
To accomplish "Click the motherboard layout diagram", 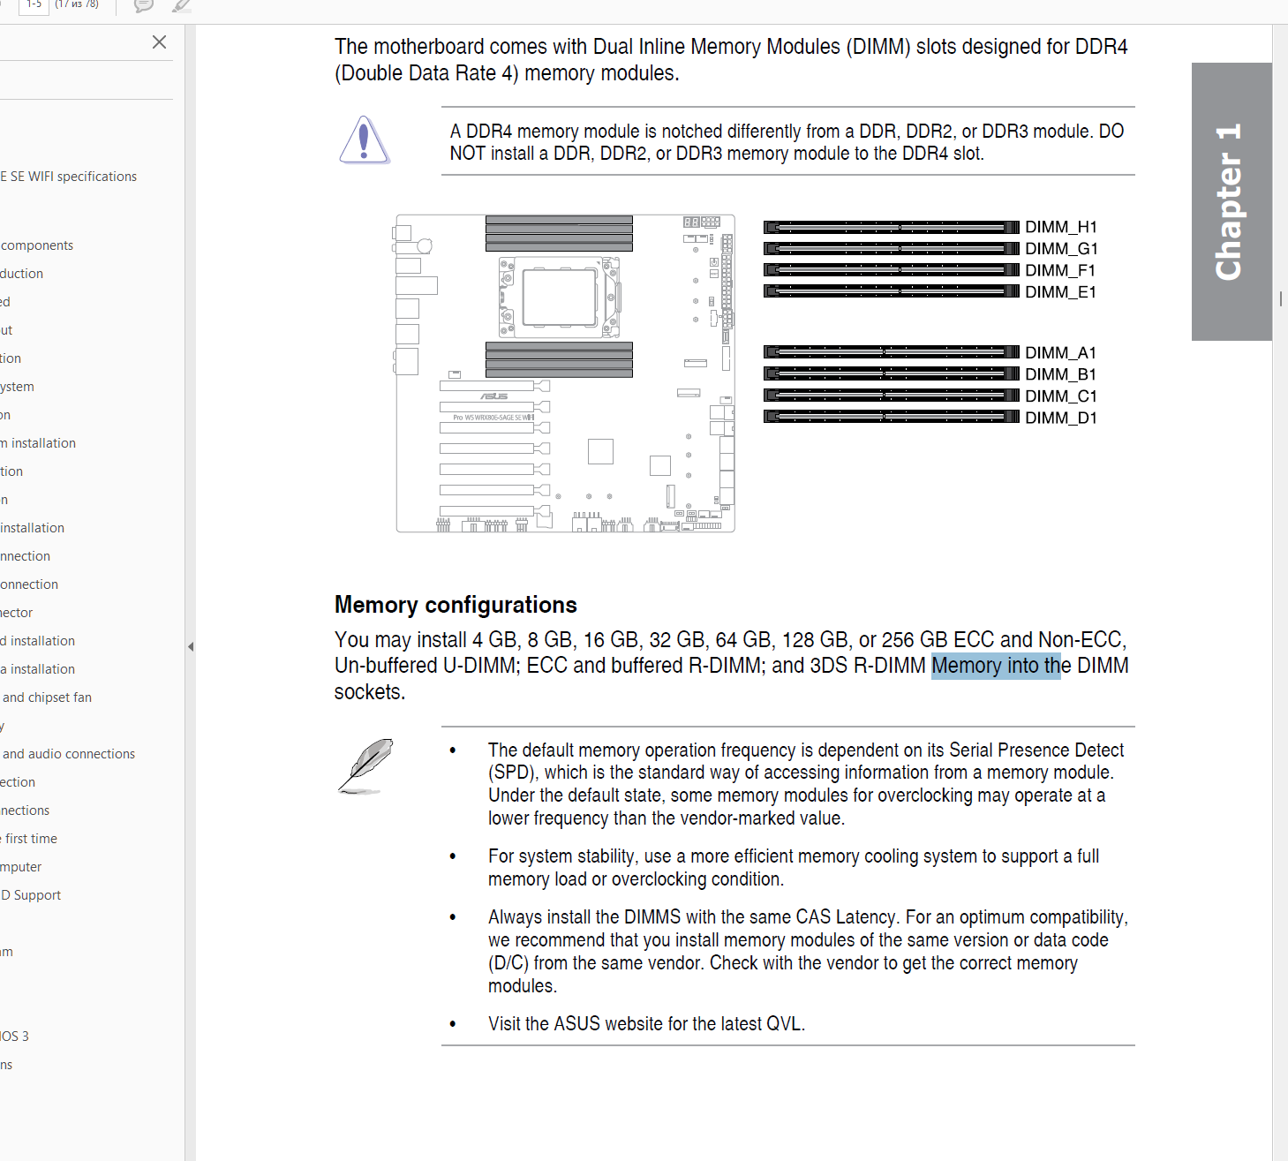I will pos(565,373).
